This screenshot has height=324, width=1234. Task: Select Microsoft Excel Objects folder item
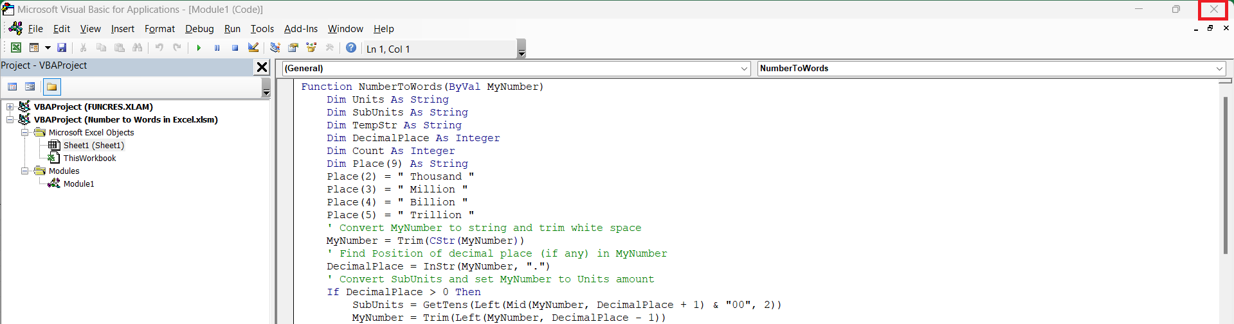91,133
